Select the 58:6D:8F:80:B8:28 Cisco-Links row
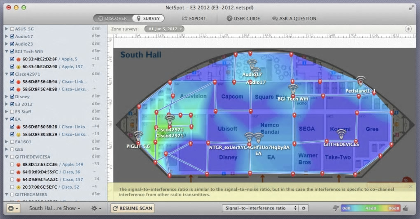The image size is (420, 219). (x=55, y=127)
